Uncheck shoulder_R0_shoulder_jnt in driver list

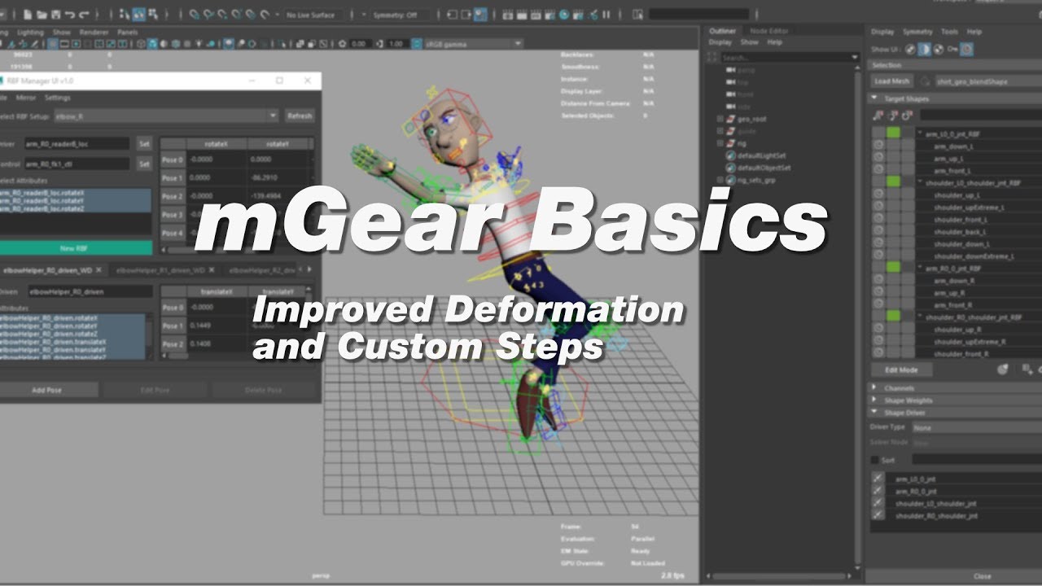(x=878, y=515)
